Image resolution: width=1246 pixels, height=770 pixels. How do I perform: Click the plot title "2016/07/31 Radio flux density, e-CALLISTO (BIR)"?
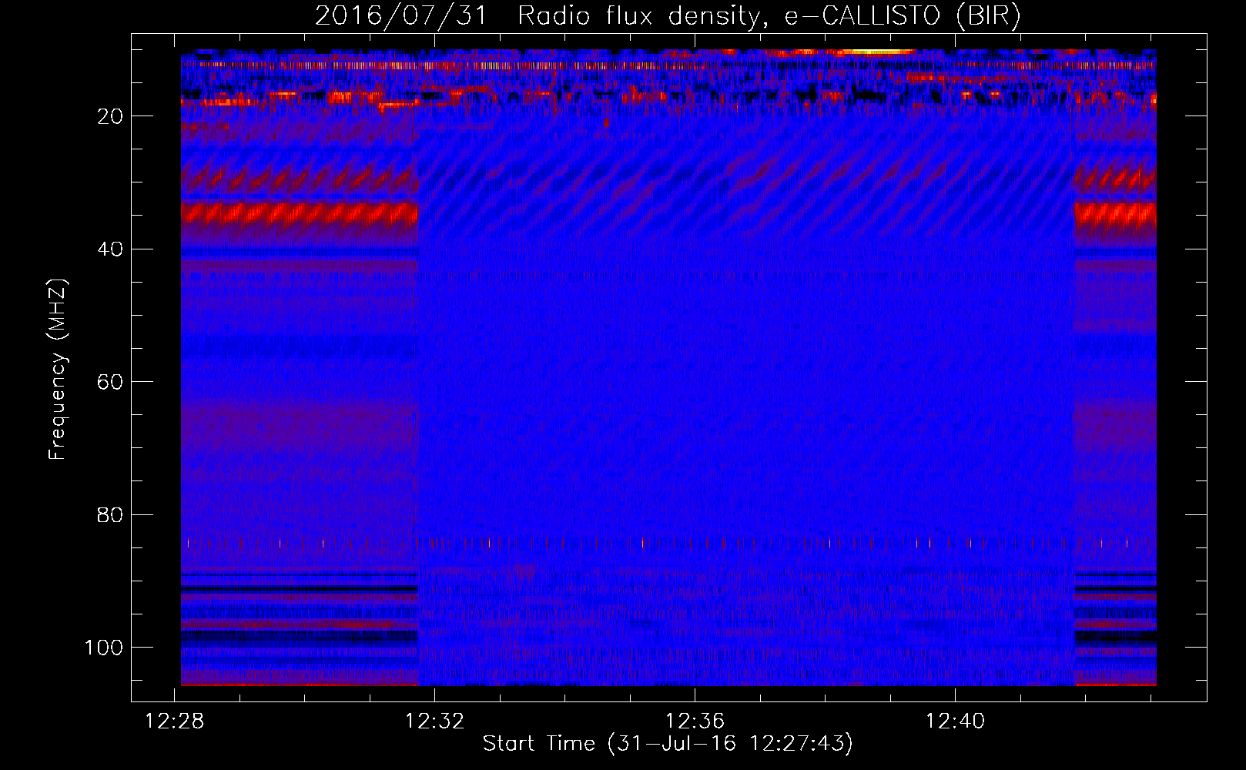(668, 16)
